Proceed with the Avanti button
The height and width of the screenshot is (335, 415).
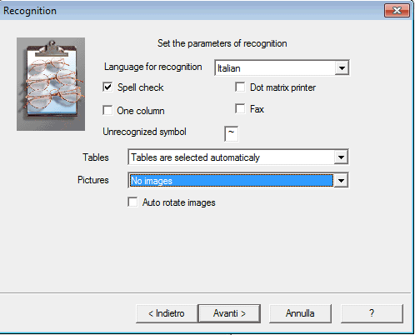click(x=229, y=313)
